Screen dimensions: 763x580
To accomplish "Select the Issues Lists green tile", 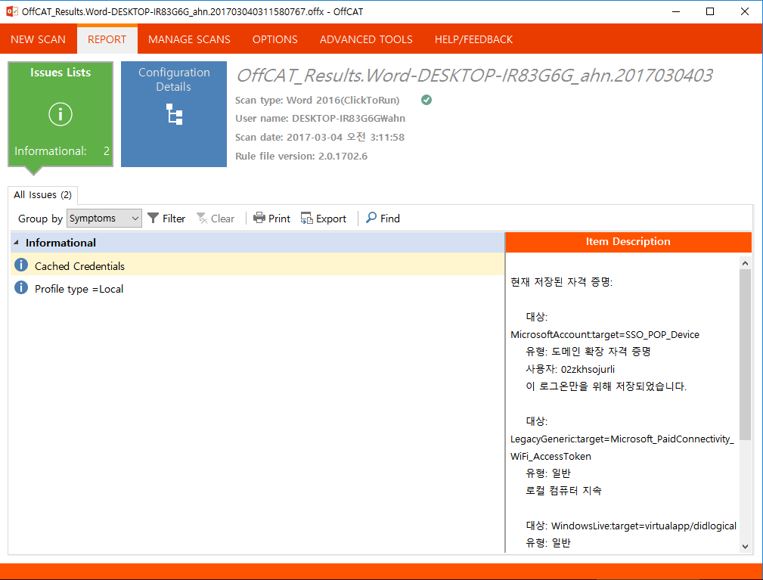I will [x=60, y=114].
